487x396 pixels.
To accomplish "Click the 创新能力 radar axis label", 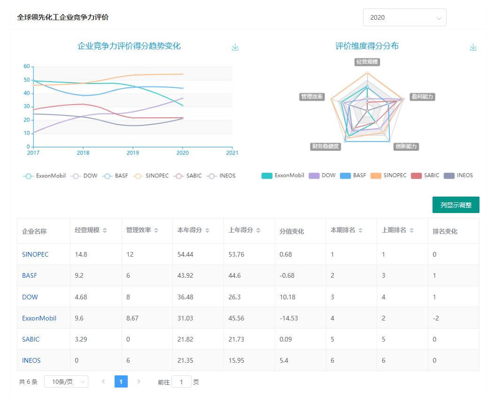I will tap(406, 146).
